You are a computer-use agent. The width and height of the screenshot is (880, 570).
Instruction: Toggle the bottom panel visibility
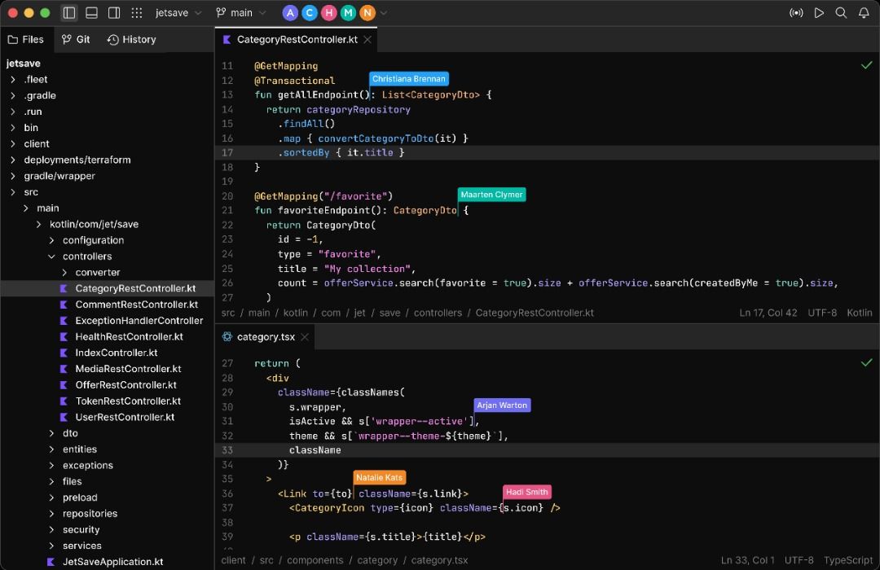90,12
